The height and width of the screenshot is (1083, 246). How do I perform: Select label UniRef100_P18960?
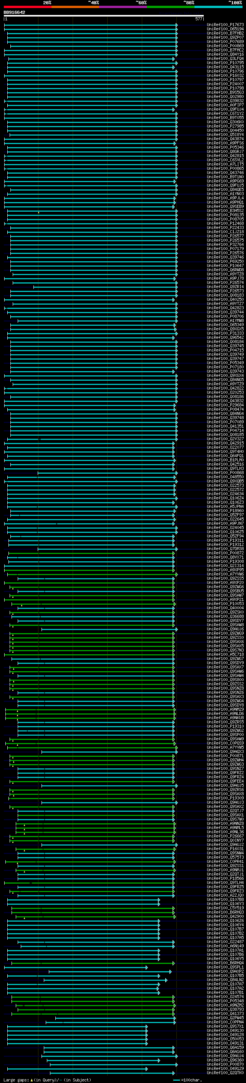(x=225, y=511)
